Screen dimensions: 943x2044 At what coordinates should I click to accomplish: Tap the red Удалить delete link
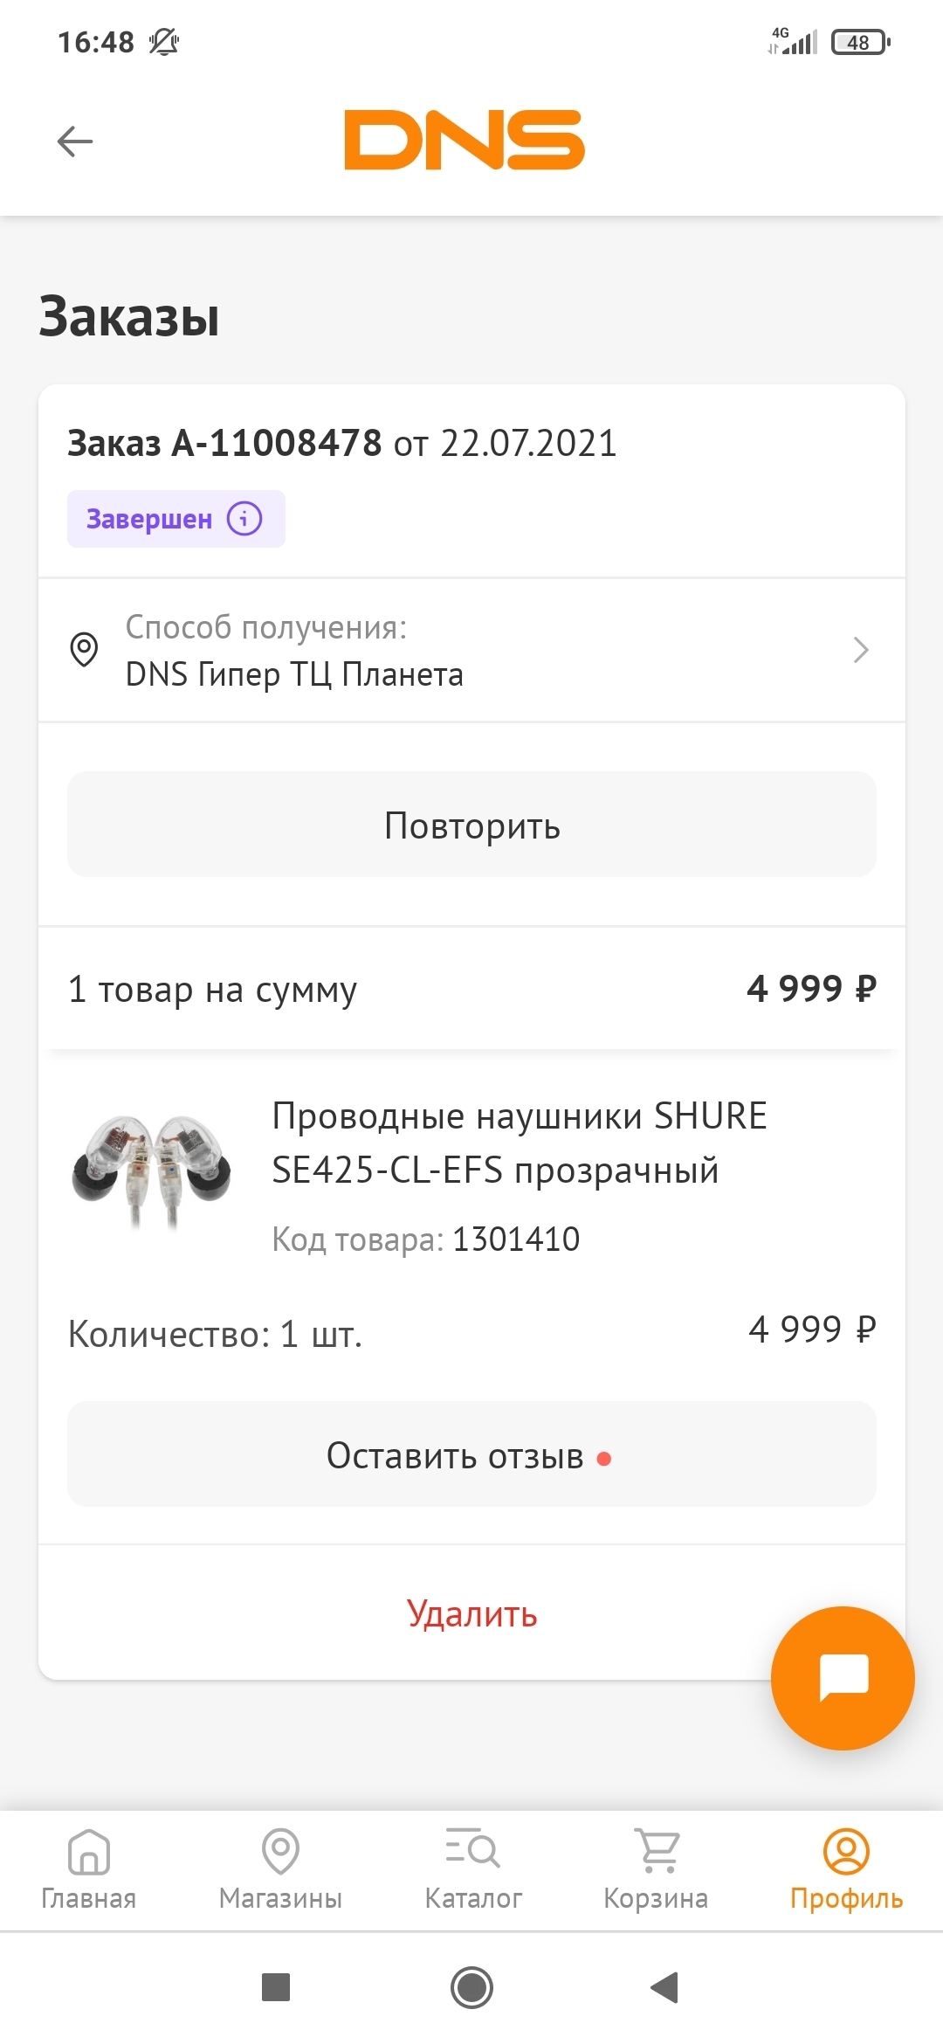[471, 1613]
